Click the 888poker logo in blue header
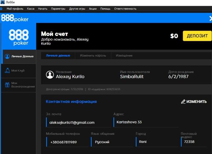The image size is (212, 154). point(15,18)
